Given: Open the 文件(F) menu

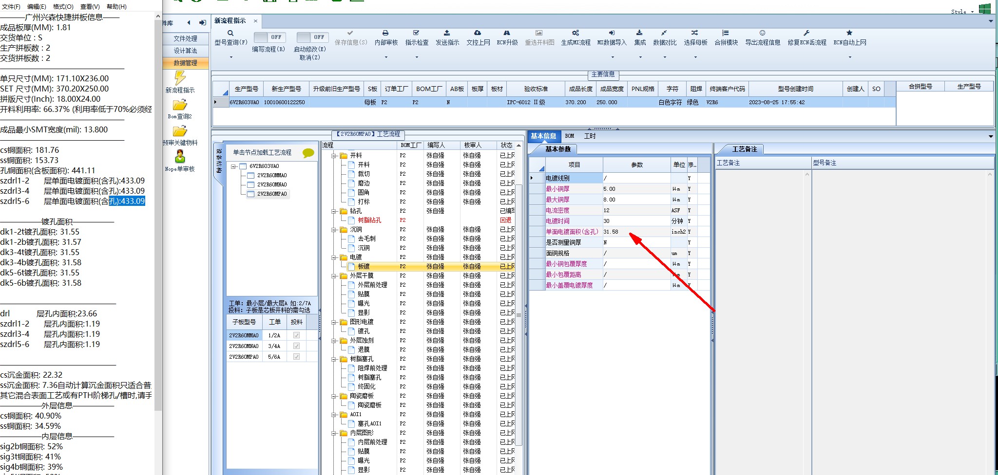Looking at the screenshot, I should 11,6.
